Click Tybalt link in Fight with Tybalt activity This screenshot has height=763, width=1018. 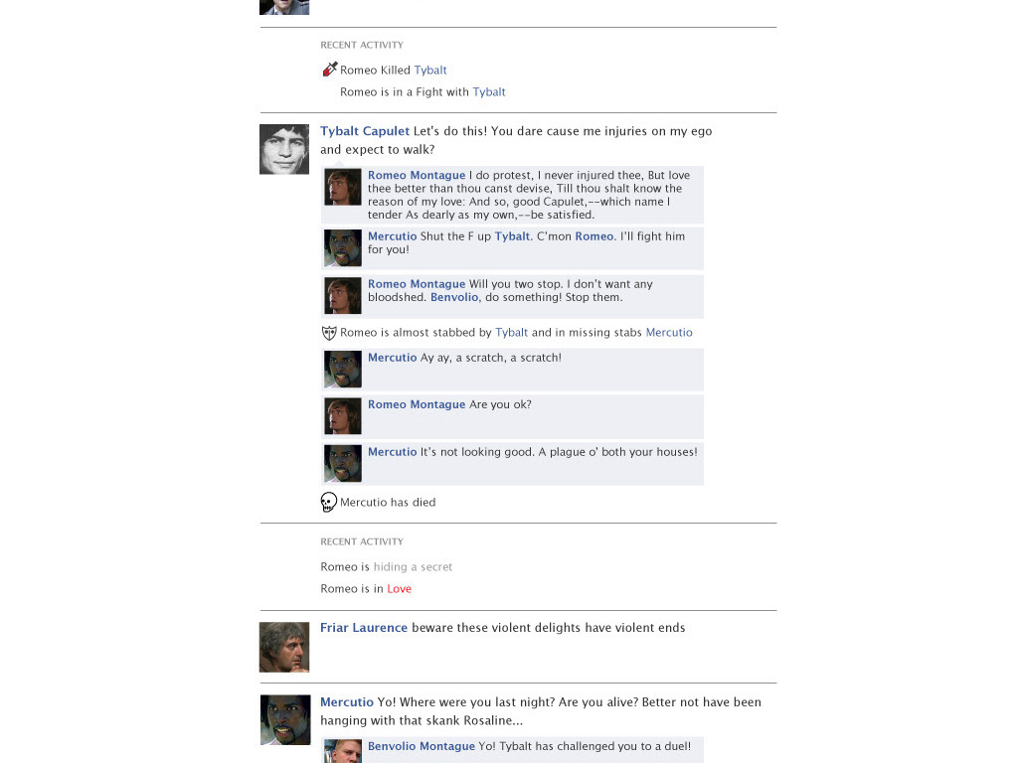click(489, 92)
